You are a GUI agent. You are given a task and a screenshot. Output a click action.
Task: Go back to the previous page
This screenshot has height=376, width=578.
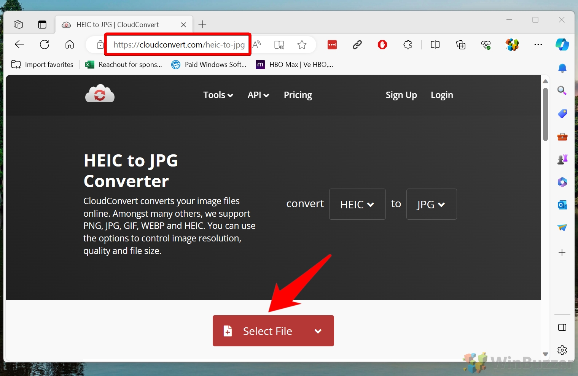(x=19, y=44)
